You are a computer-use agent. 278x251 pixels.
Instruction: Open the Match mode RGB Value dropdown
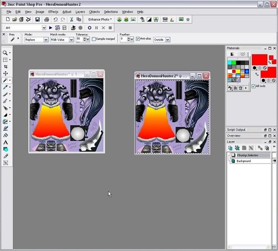71,40
